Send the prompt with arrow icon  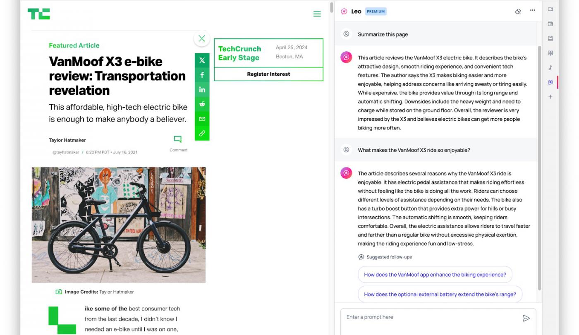(x=526, y=318)
